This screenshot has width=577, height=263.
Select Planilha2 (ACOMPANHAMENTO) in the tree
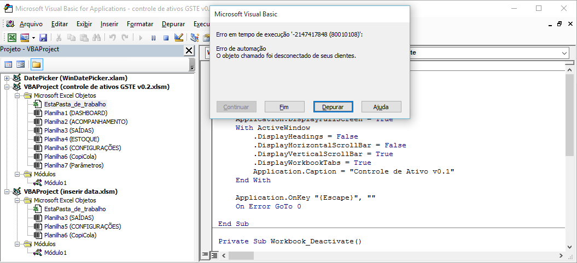[86, 122]
